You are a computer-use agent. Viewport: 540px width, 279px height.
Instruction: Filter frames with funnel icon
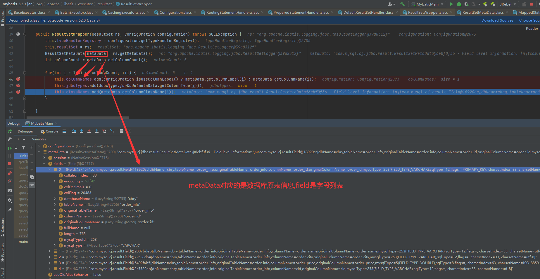pyautogui.click(x=24, y=148)
